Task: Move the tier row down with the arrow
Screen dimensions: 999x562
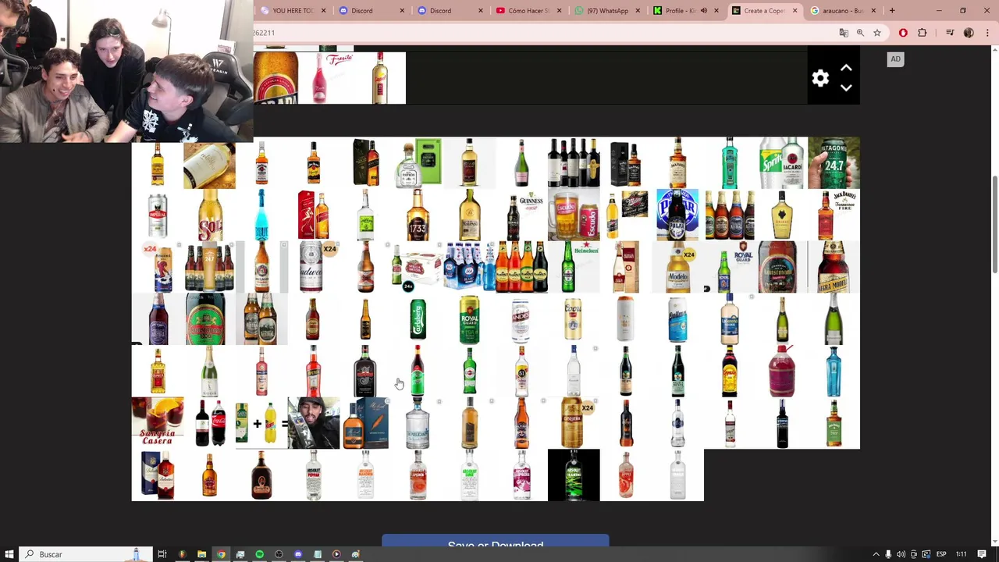Action: tap(846, 88)
